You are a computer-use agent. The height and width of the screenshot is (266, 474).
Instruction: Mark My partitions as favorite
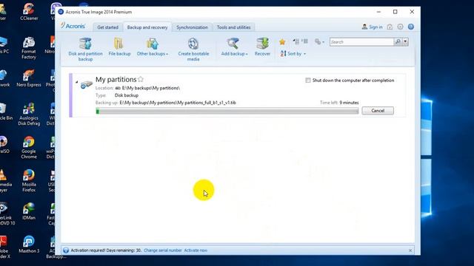141,79
